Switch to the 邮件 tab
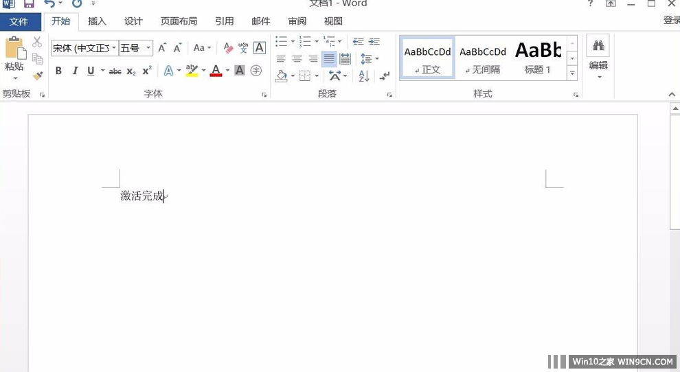680x372 pixels. [x=260, y=21]
